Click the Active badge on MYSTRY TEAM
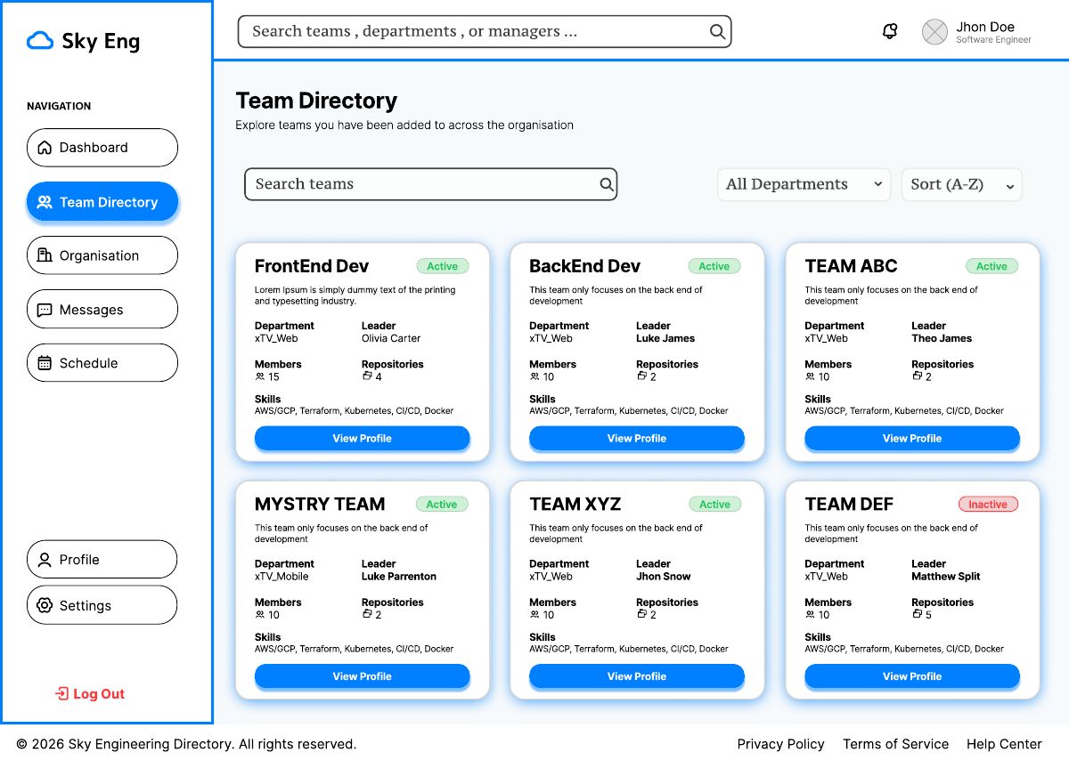This screenshot has height=760, width=1069. pyautogui.click(x=442, y=505)
